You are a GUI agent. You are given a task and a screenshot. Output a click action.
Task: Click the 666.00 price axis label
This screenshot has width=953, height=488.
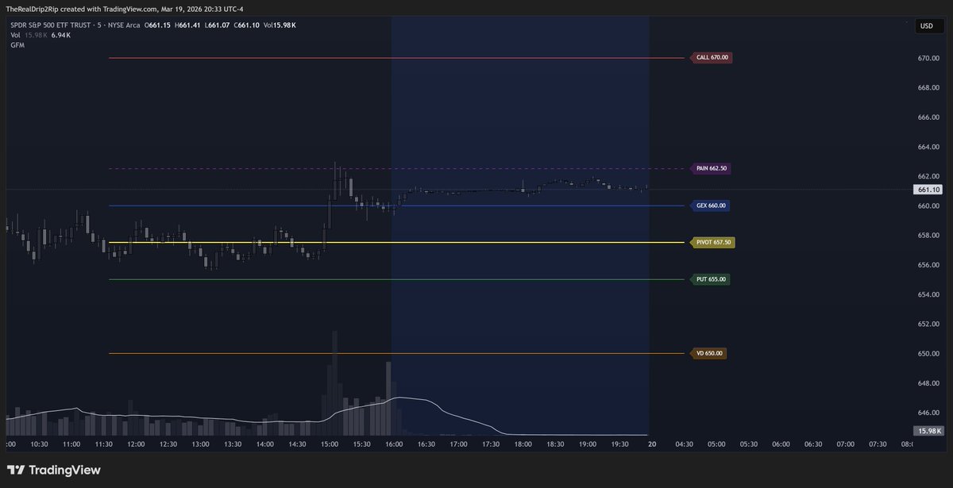pos(929,117)
